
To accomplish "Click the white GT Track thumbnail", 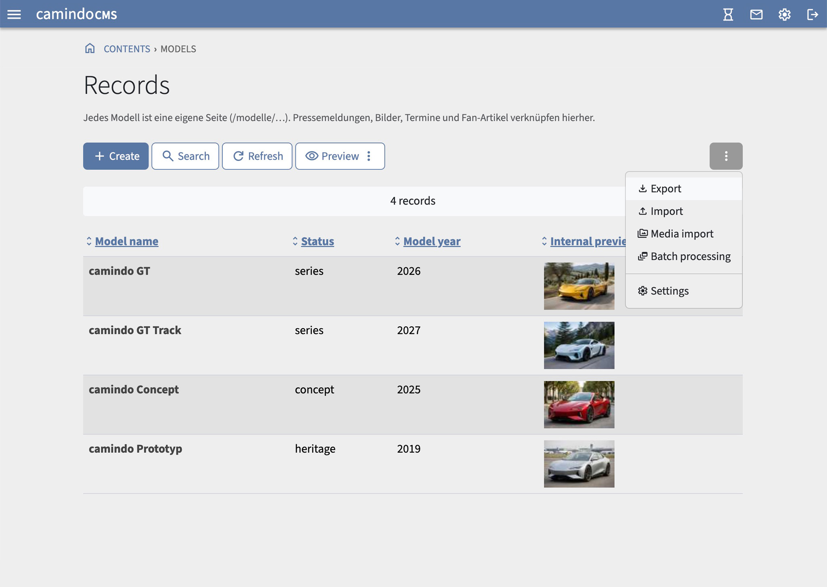I will click(x=579, y=346).
